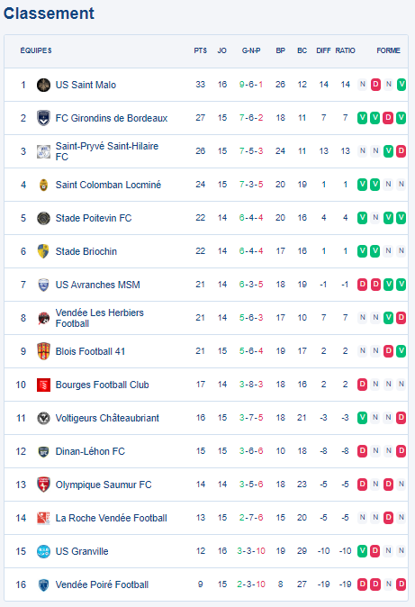This screenshot has width=415, height=607.
Task: Click the FORME column header
Action: tap(388, 50)
